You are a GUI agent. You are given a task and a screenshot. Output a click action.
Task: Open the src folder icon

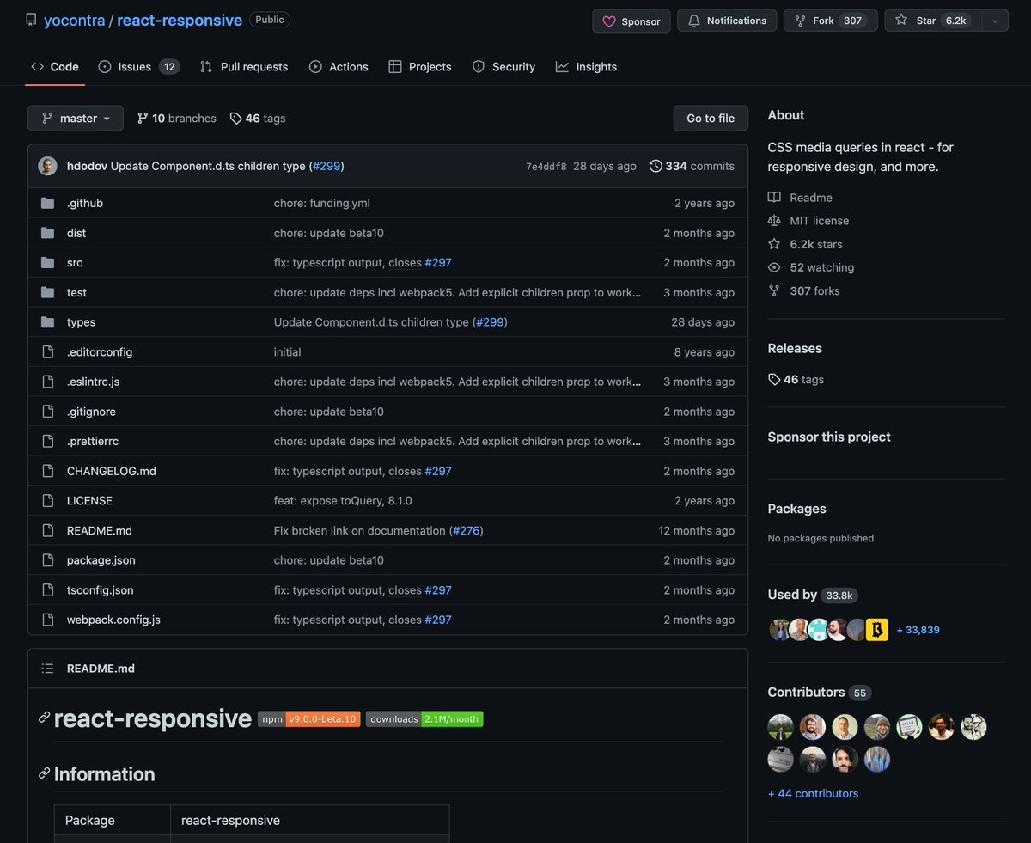pos(47,262)
